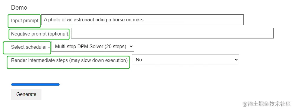The image size is (295, 111).
Task: Click the "Select scheduler" label
Action: (29, 47)
